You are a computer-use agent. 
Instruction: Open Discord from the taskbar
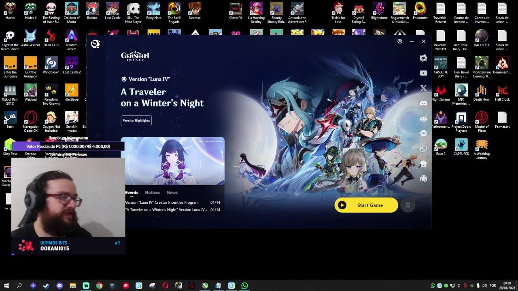click(59, 286)
